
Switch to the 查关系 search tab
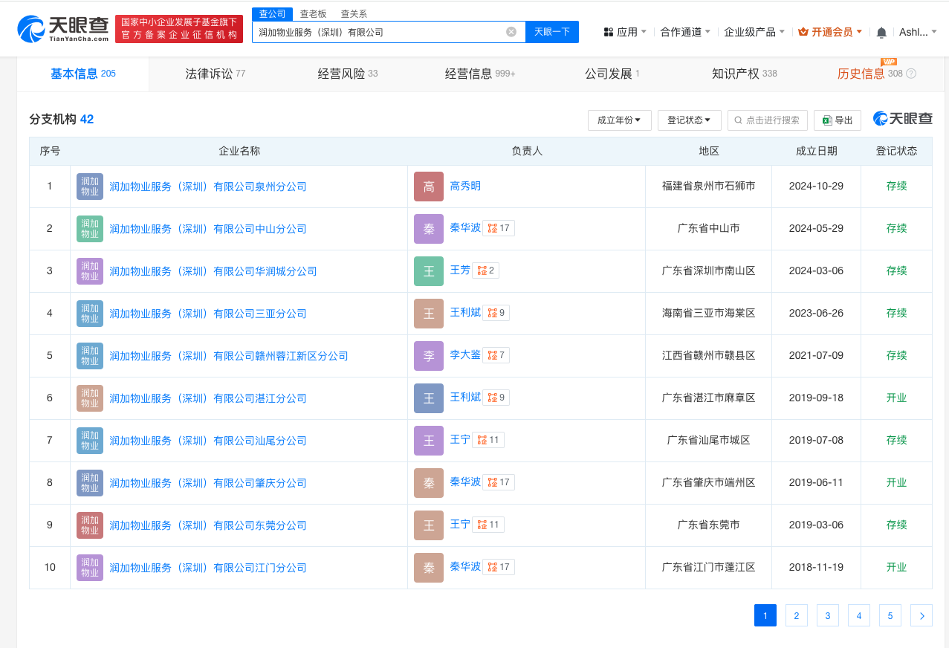point(354,14)
